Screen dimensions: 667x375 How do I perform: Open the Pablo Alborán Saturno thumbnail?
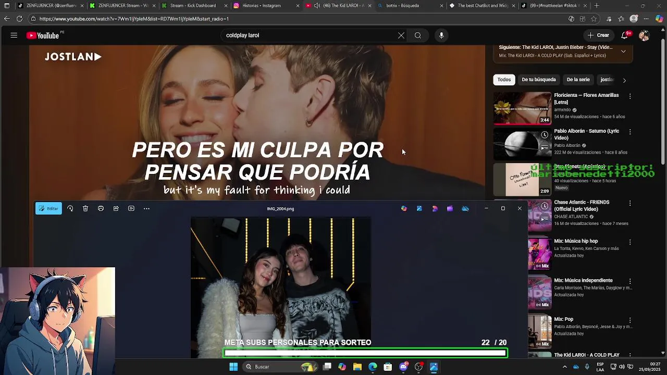point(522,144)
